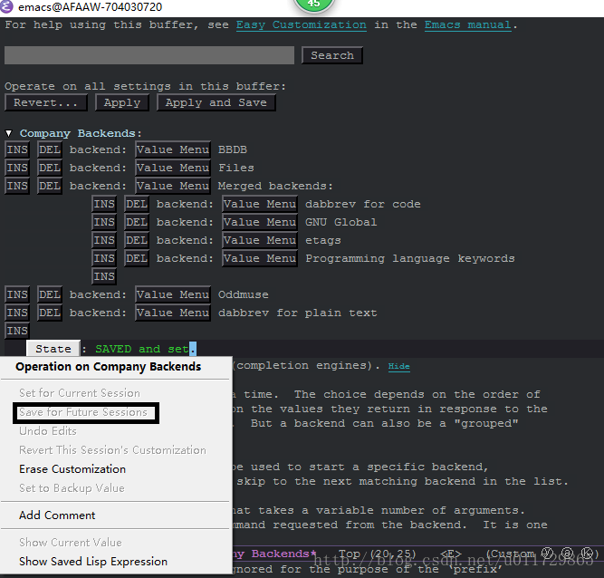The height and width of the screenshot is (578, 604).
Task: Focus the customize search input field
Action: pyautogui.click(x=149, y=55)
